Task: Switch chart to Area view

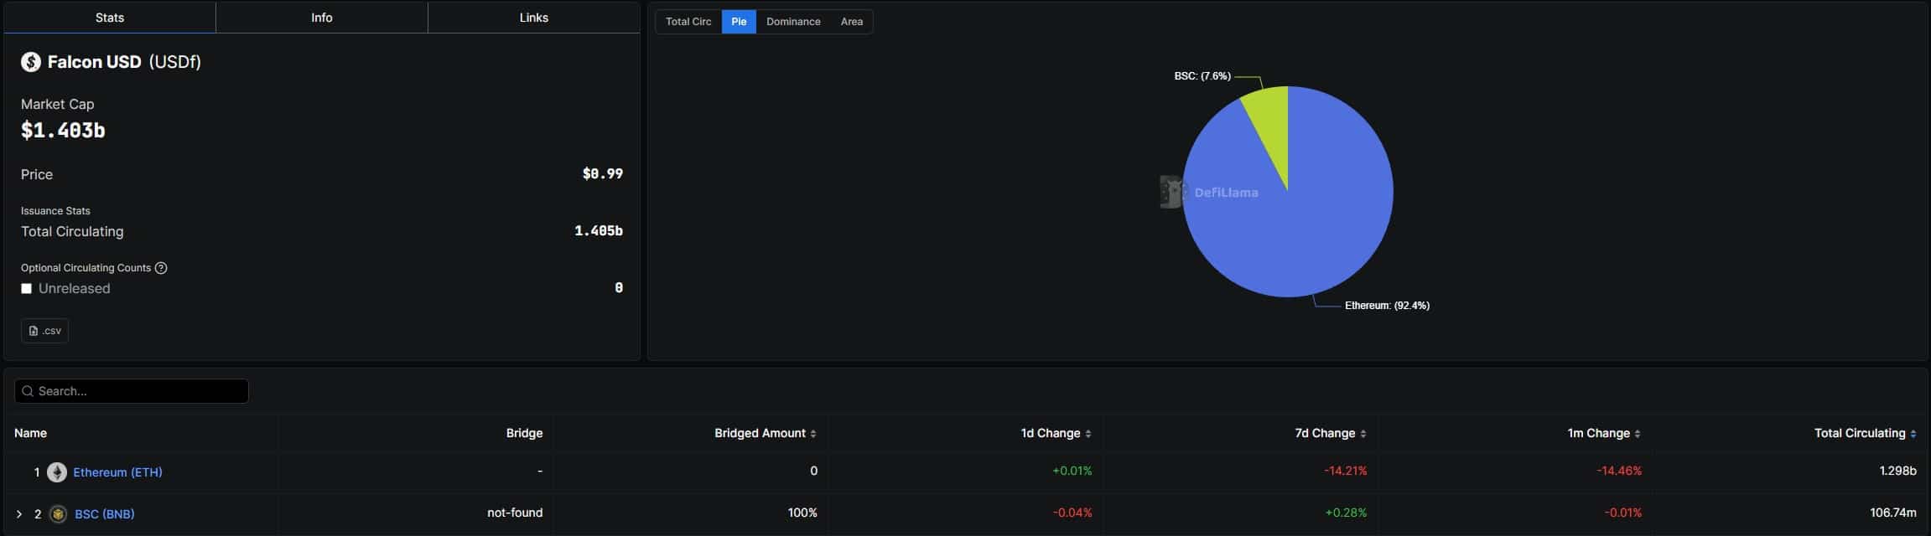Action: (852, 22)
